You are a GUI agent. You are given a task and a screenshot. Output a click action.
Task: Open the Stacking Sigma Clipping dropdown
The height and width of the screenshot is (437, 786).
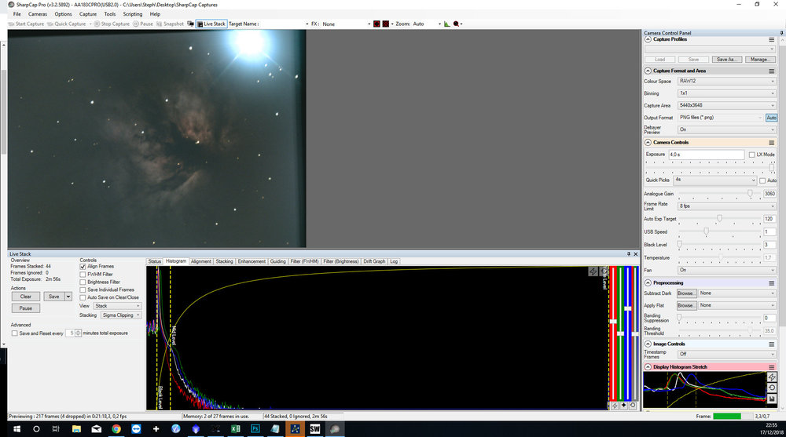tap(121, 315)
